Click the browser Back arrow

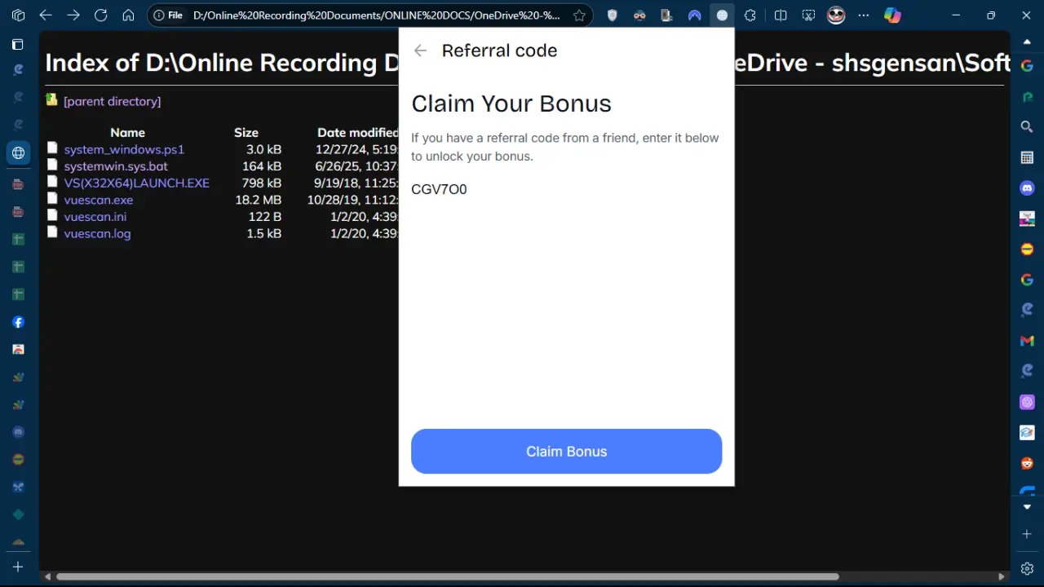tap(46, 15)
